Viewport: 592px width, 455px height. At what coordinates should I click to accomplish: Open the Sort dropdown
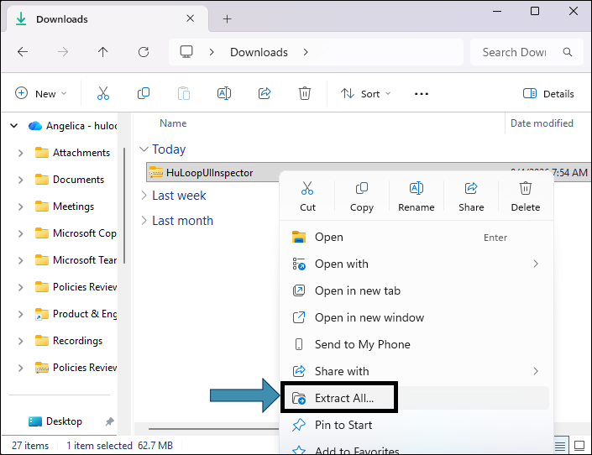coord(365,94)
